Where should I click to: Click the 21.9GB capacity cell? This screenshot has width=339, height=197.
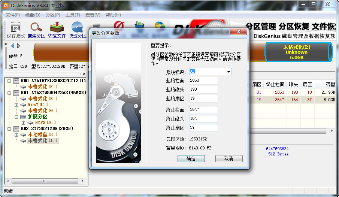328,93
